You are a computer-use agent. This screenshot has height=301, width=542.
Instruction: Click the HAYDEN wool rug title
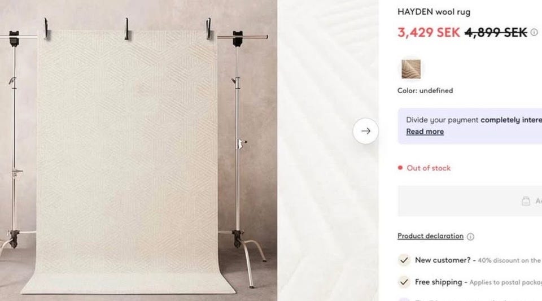point(434,12)
